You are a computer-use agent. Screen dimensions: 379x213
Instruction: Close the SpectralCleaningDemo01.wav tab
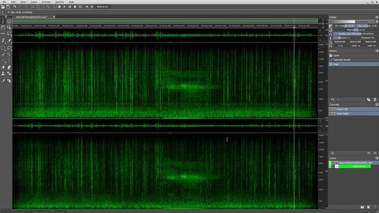click(54, 17)
